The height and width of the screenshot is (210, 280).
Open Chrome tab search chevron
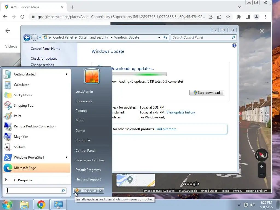[240, 7]
